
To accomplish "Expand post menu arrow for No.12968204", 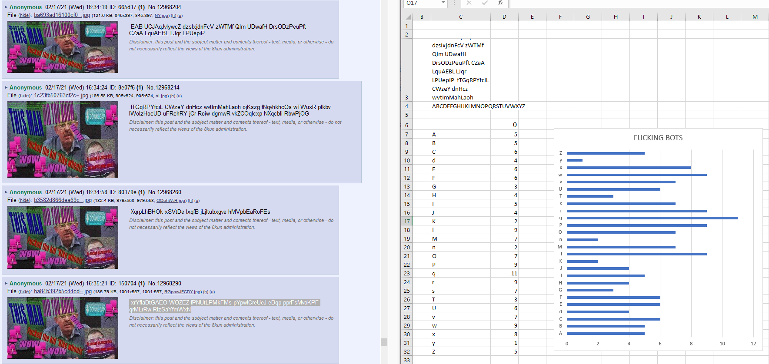I will [x=6, y=7].
